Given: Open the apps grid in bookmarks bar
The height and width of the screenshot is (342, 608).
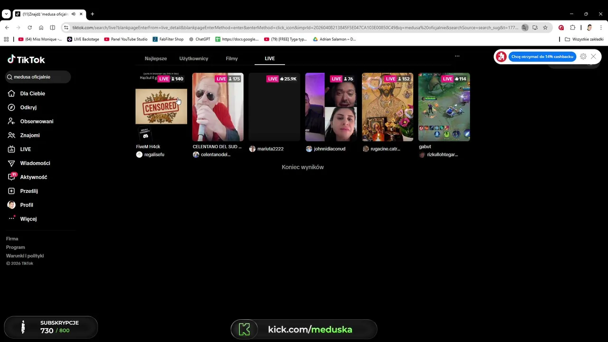Looking at the screenshot, I should tap(6, 39).
